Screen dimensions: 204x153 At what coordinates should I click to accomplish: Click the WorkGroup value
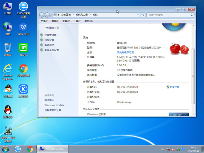pyautogui.click(x=124, y=102)
